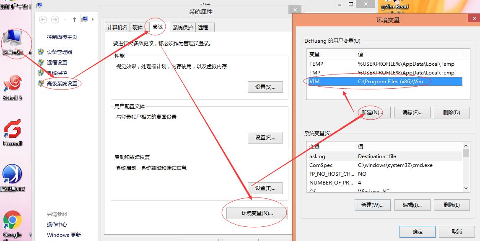Click the shield icon beside 系统保护
The height and width of the screenshot is (241, 480).
point(41,73)
